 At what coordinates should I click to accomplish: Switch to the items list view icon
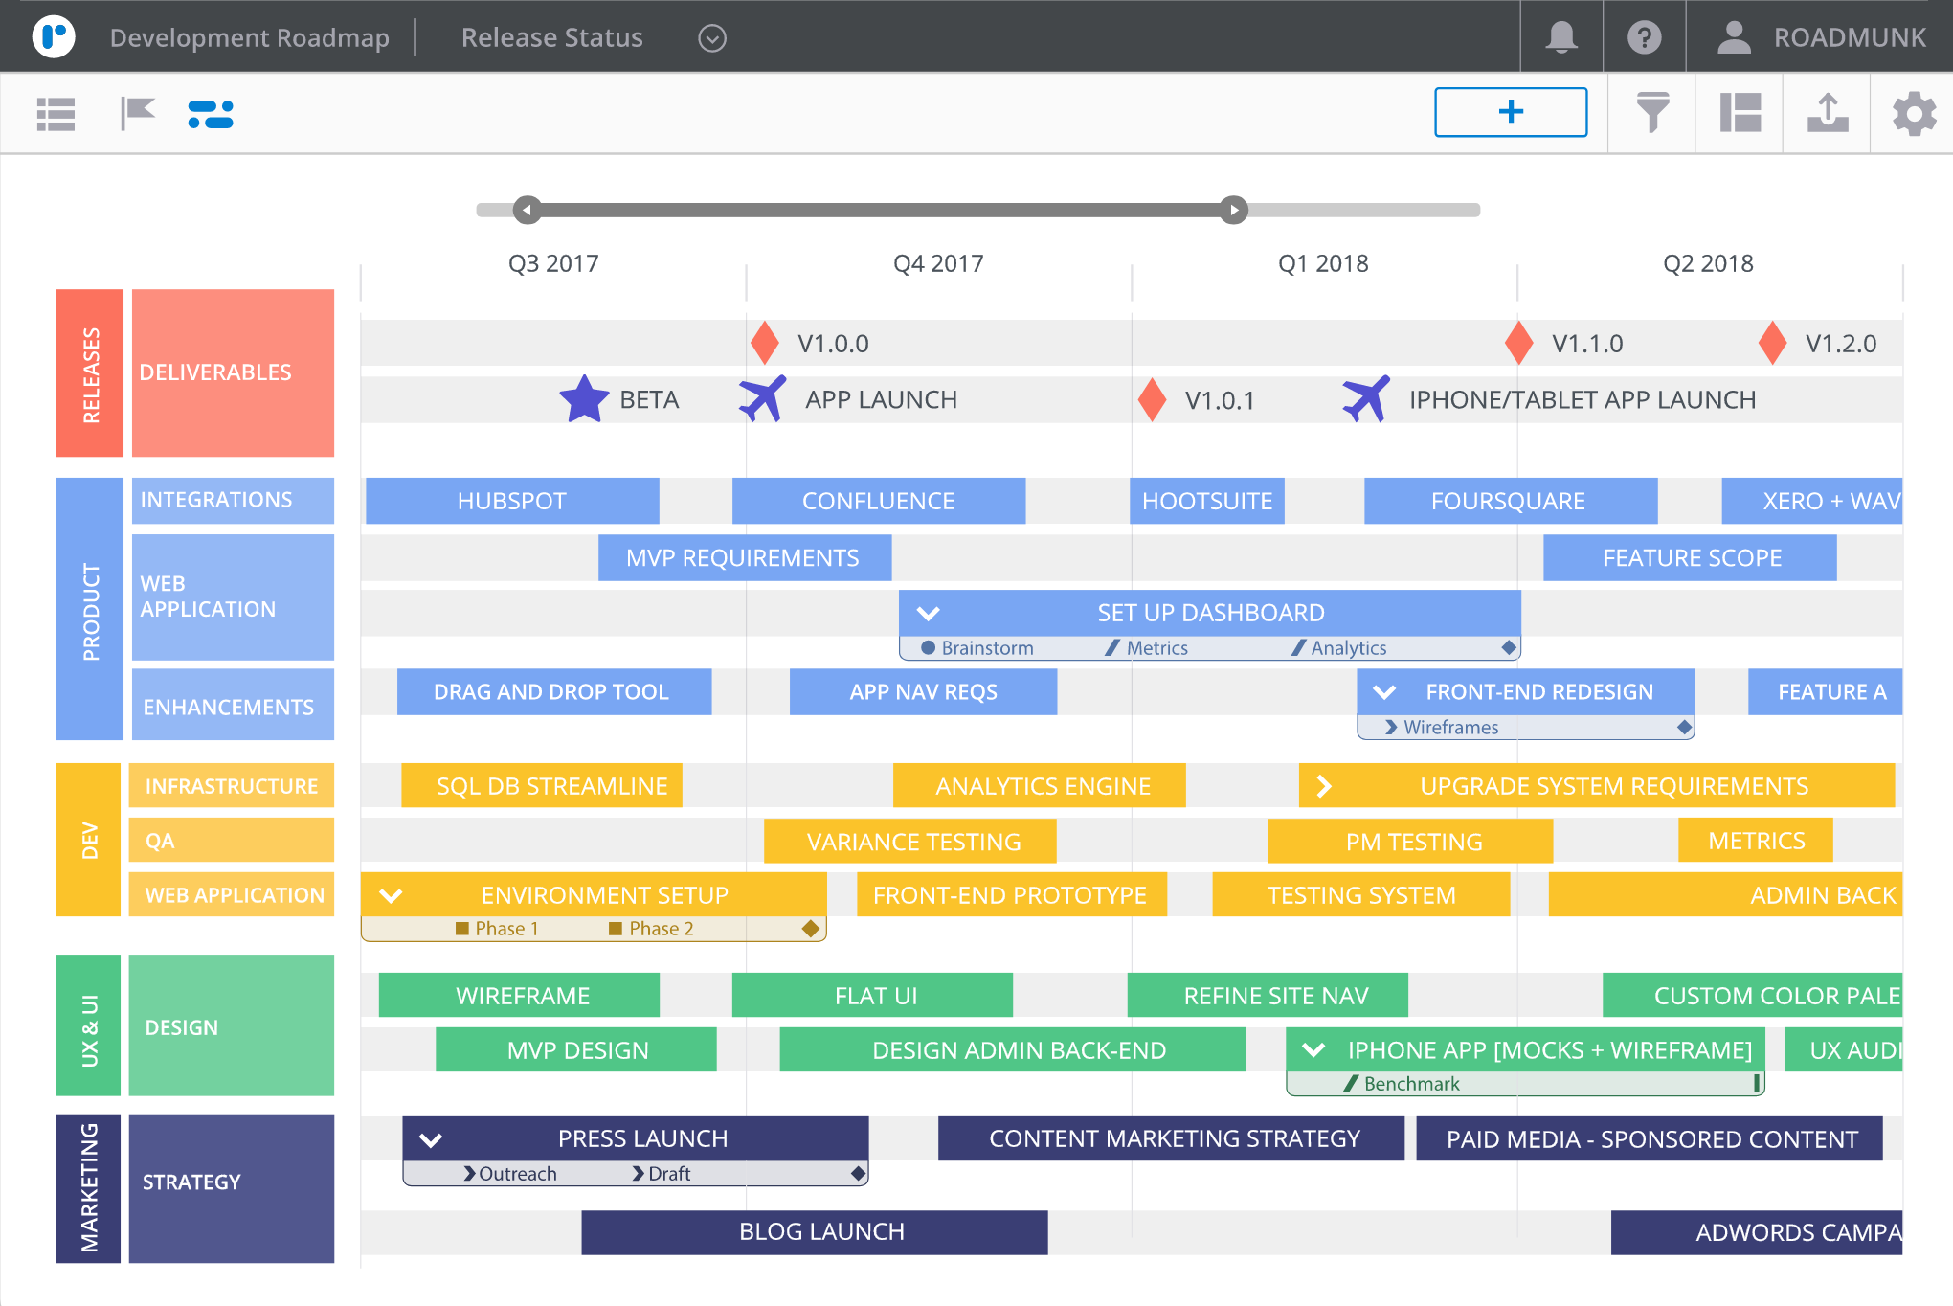56,114
